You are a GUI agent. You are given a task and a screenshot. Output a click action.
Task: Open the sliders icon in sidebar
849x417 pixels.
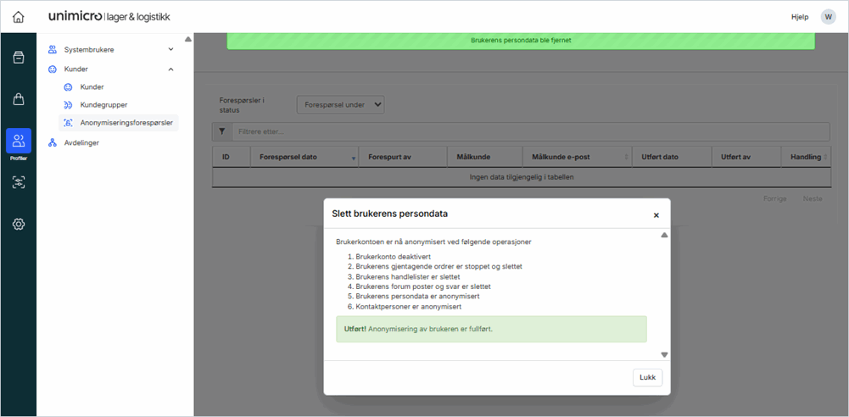point(18,182)
